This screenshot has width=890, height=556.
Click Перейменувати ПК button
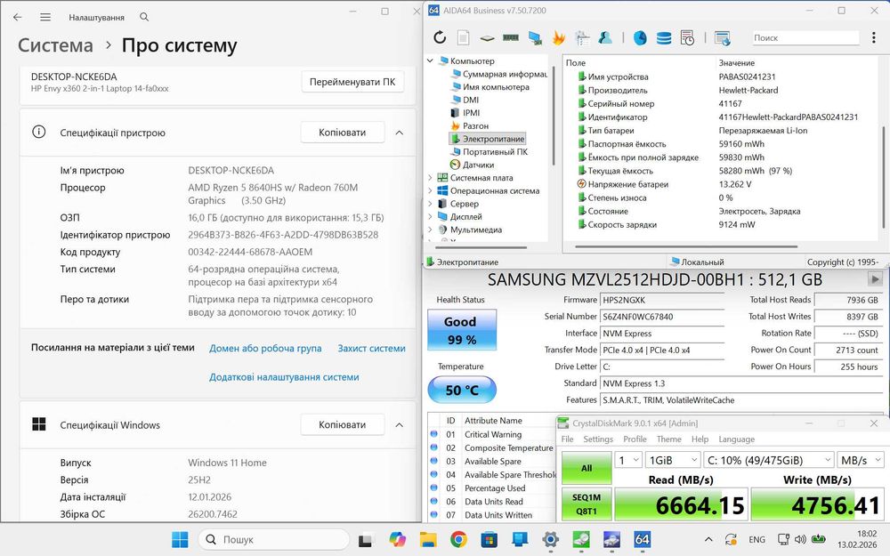pos(352,82)
